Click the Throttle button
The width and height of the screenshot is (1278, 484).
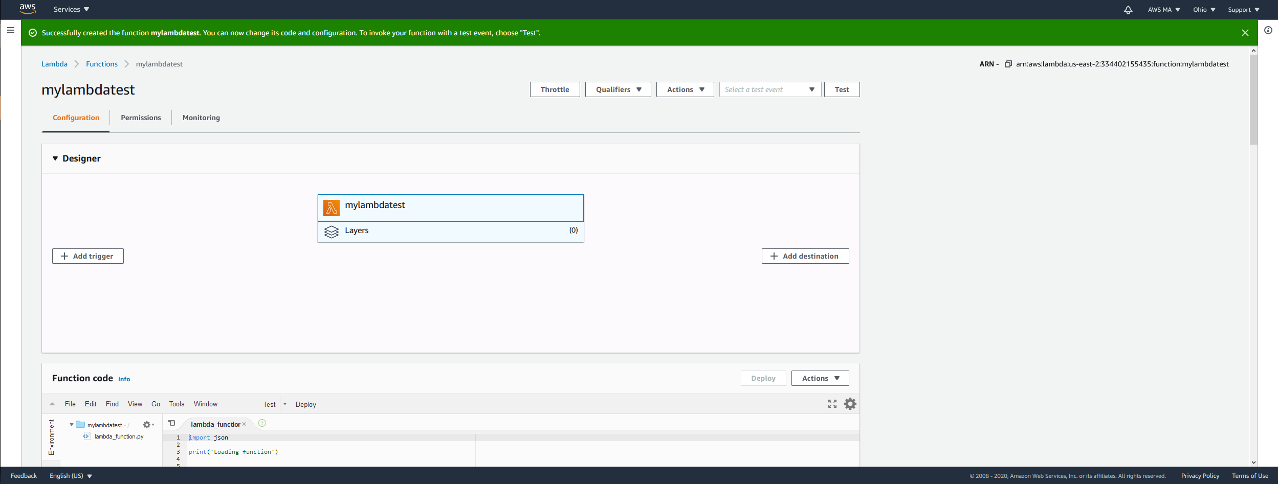555,89
